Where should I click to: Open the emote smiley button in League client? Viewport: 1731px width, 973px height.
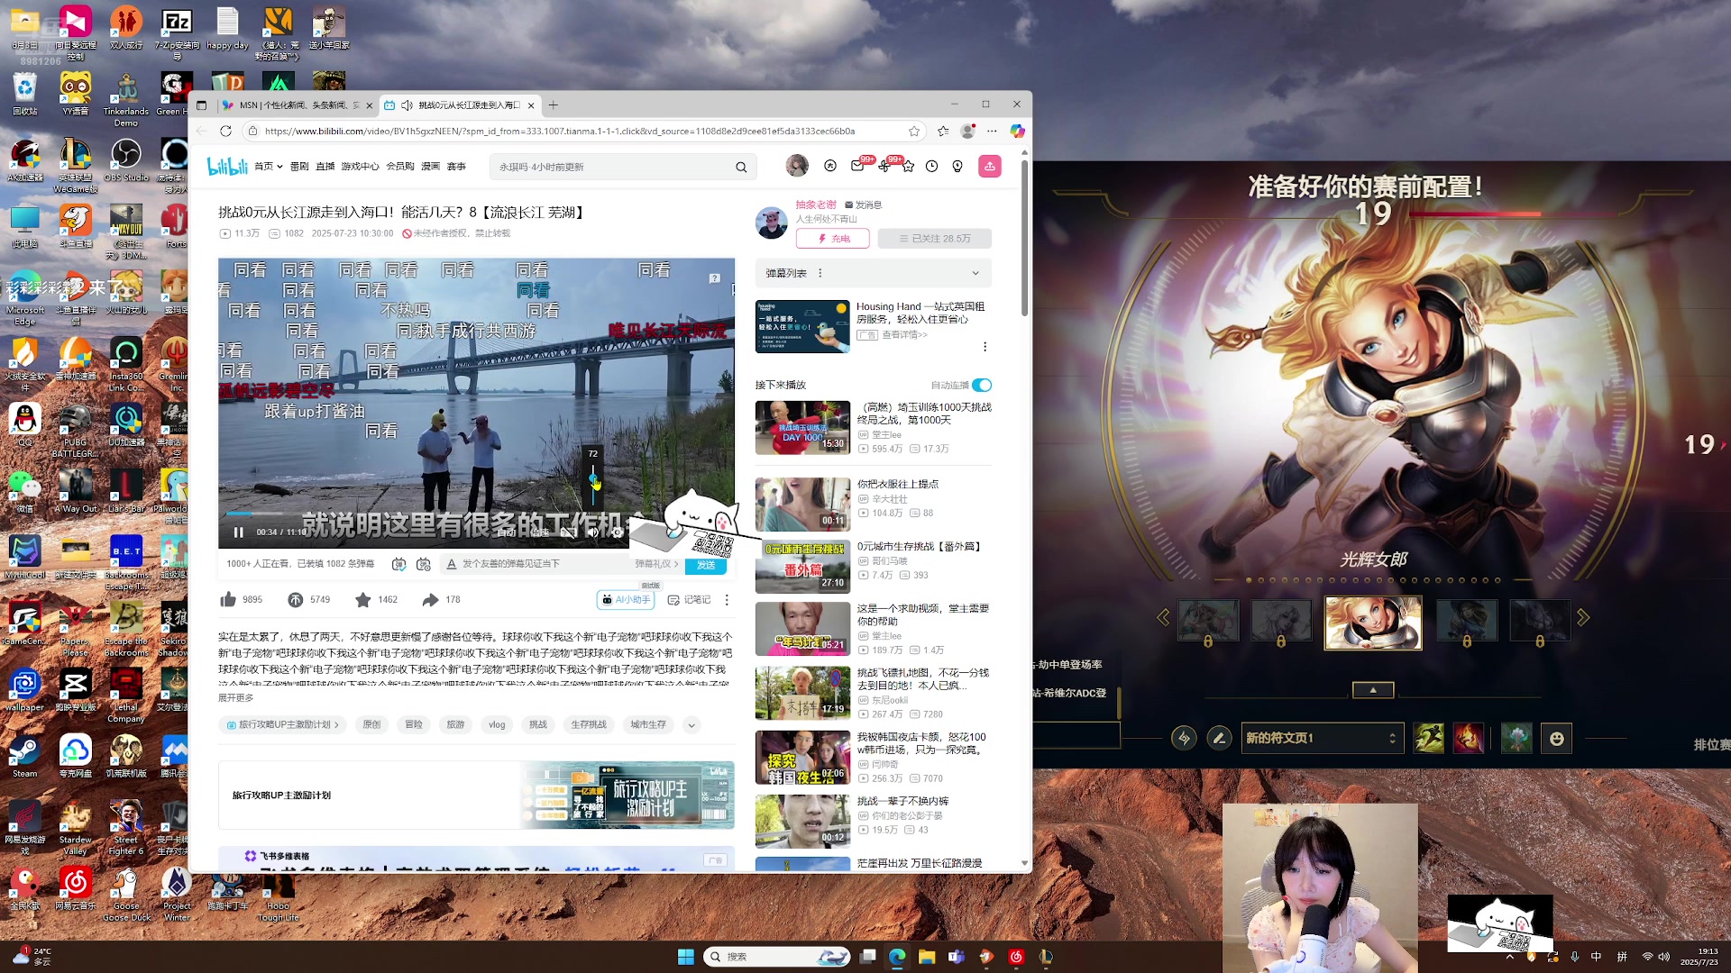coord(1556,739)
